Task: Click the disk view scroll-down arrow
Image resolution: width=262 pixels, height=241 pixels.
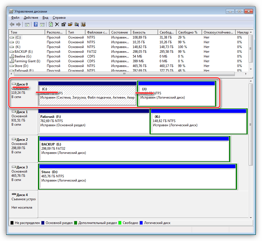Action: coord(251,218)
